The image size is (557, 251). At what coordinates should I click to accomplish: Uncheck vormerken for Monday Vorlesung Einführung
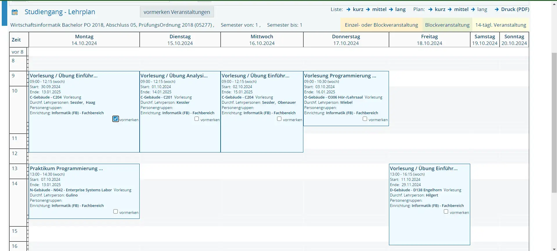(116, 119)
